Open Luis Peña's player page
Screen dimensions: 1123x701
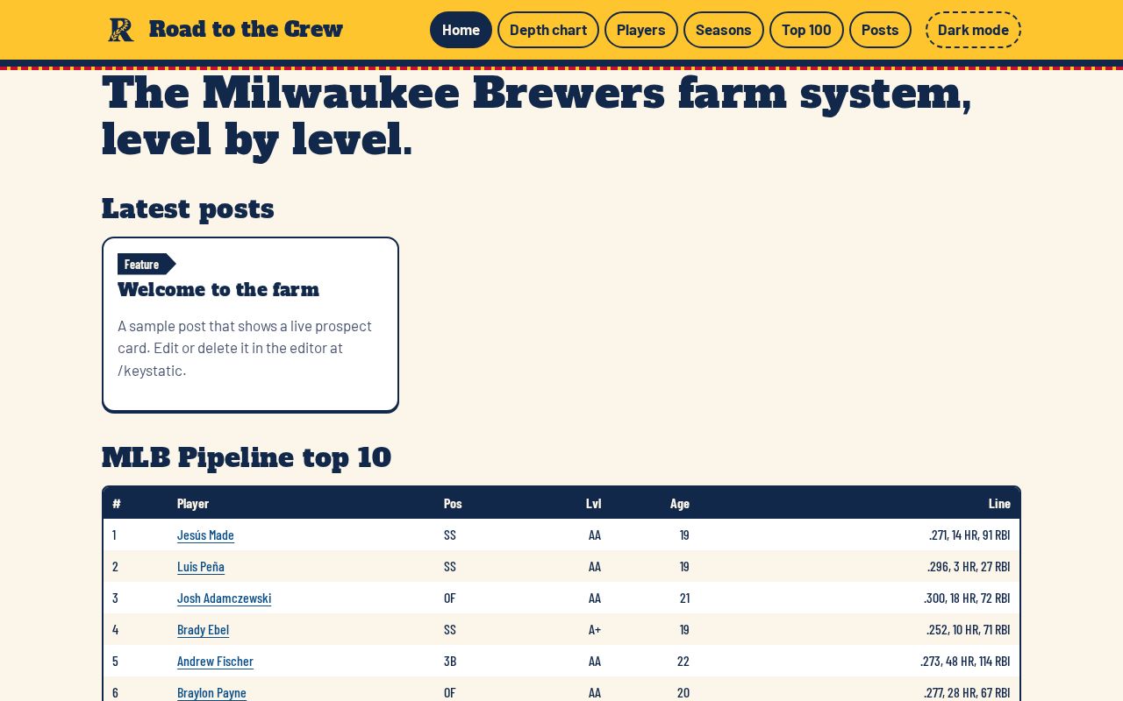[201, 567]
